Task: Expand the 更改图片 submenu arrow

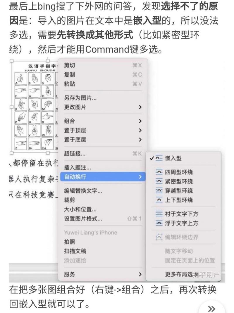Action: [x=140, y=107]
